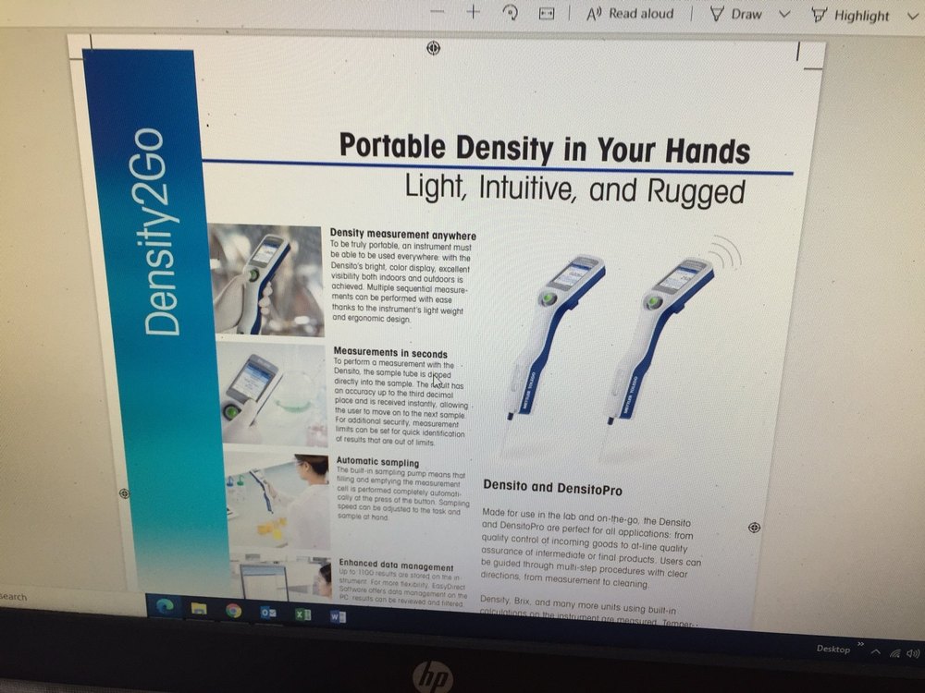Screen dimensions: 925x693
Task: Rotate the PDF page
Action: 511,12
